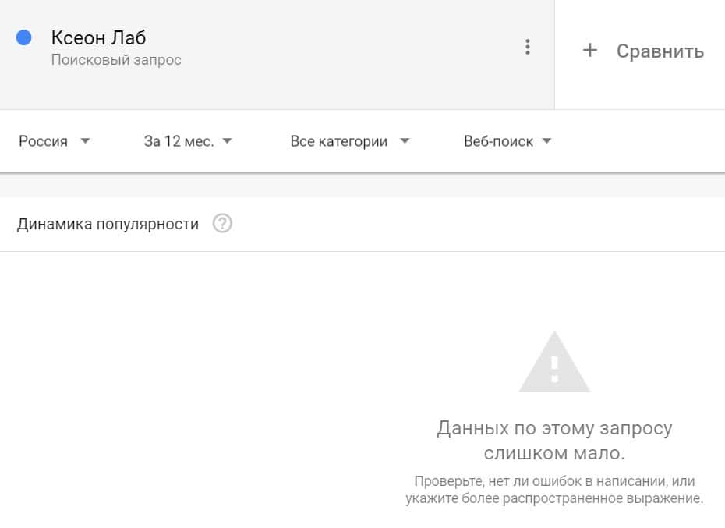725x528 pixels.
Task: Click the Сравнить button
Action: pos(643,51)
